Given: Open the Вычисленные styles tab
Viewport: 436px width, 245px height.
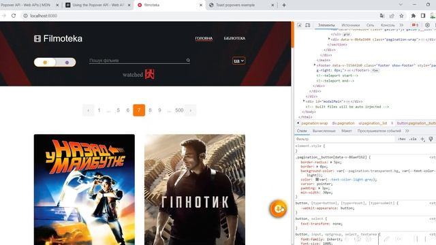Looking at the screenshot, I should pyautogui.click(x=324, y=131).
